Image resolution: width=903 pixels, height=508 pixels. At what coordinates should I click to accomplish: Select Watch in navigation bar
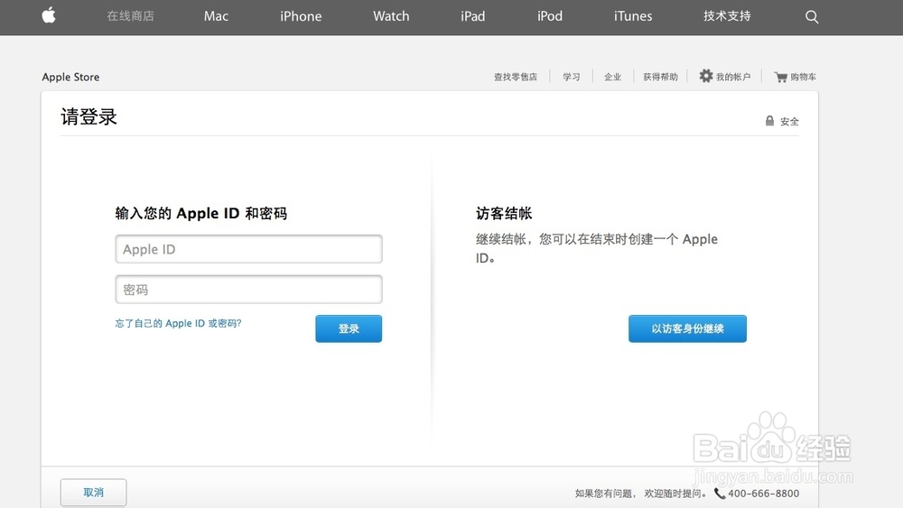[x=391, y=16]
